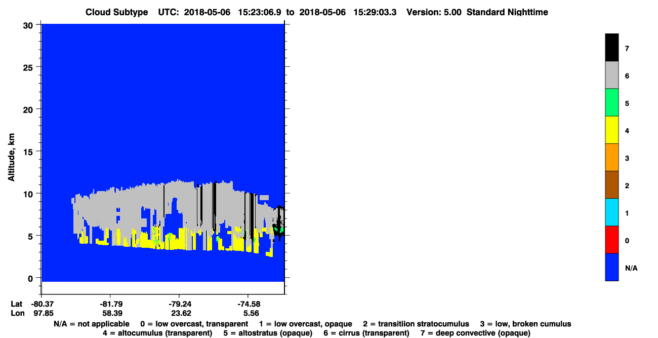Click the y-axis tick label 10
The height and width of the screenshot is (338, 658).
pos(29,194)
